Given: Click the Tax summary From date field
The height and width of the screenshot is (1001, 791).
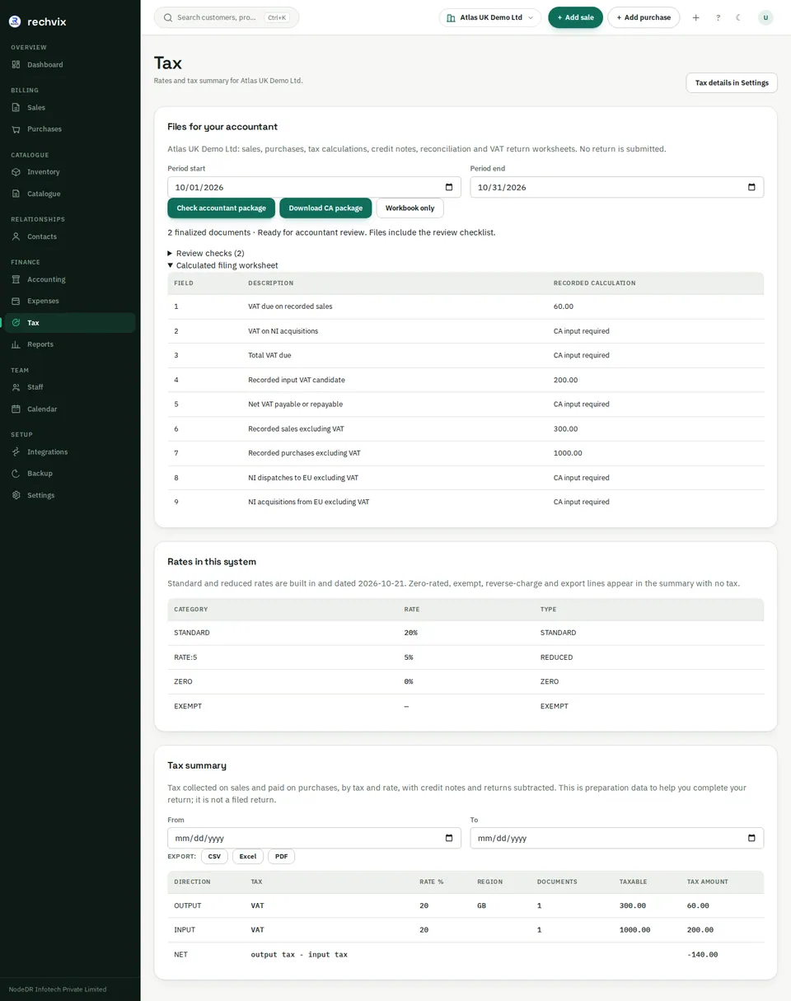Looking at the screenshot, I should tap(314, 838).
